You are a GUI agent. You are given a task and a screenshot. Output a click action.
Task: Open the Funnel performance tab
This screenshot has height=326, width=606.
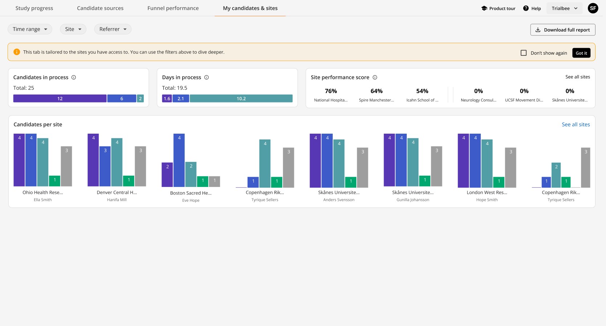pyautogui.click(x=173, y=8)
